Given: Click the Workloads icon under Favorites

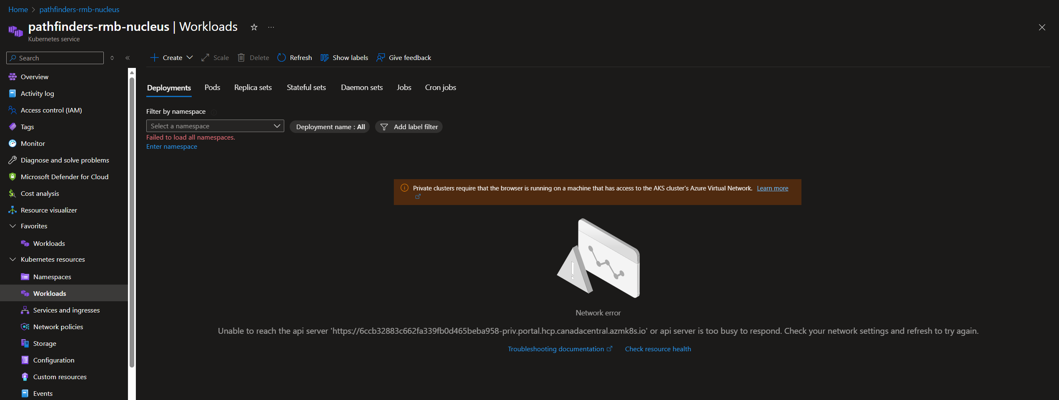Looking at the screenshot, I should point(25,243).
